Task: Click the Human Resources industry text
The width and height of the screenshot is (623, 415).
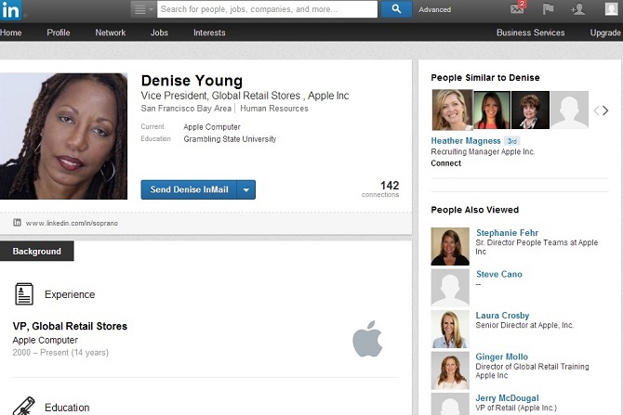Action: (273, 109)
